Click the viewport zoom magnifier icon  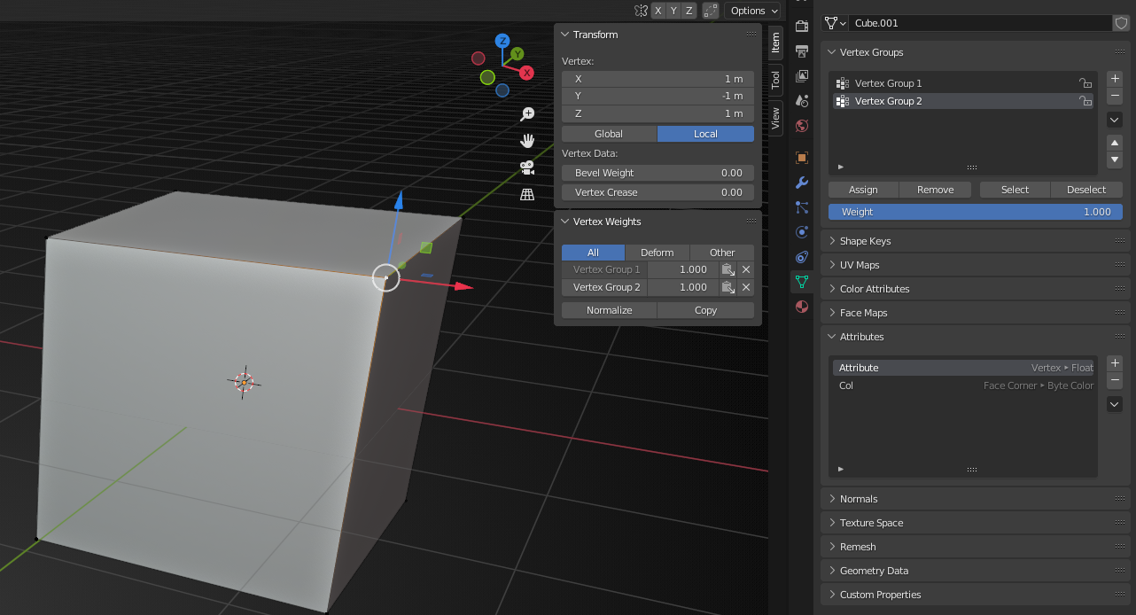tap(527, 114)
